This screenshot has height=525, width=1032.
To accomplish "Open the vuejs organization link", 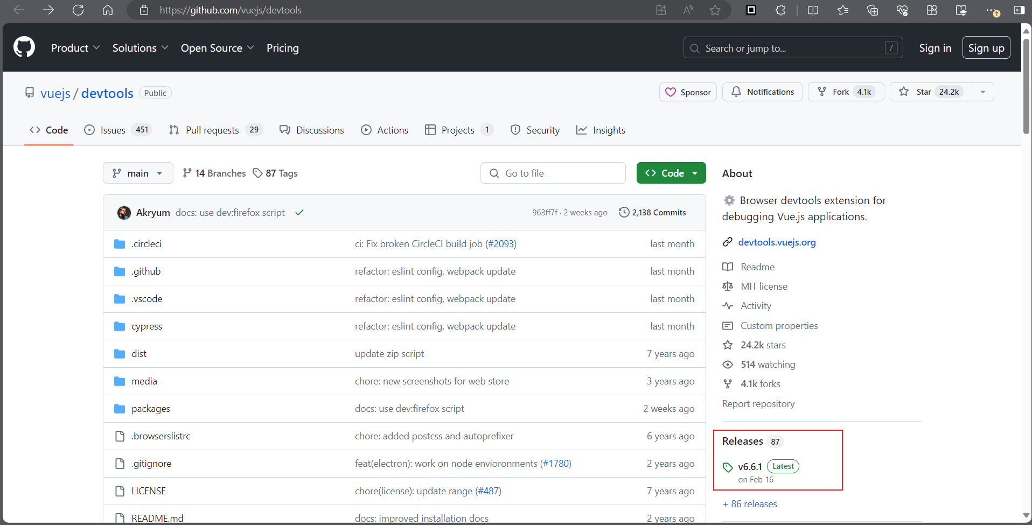I will click(x=55, y=93).
